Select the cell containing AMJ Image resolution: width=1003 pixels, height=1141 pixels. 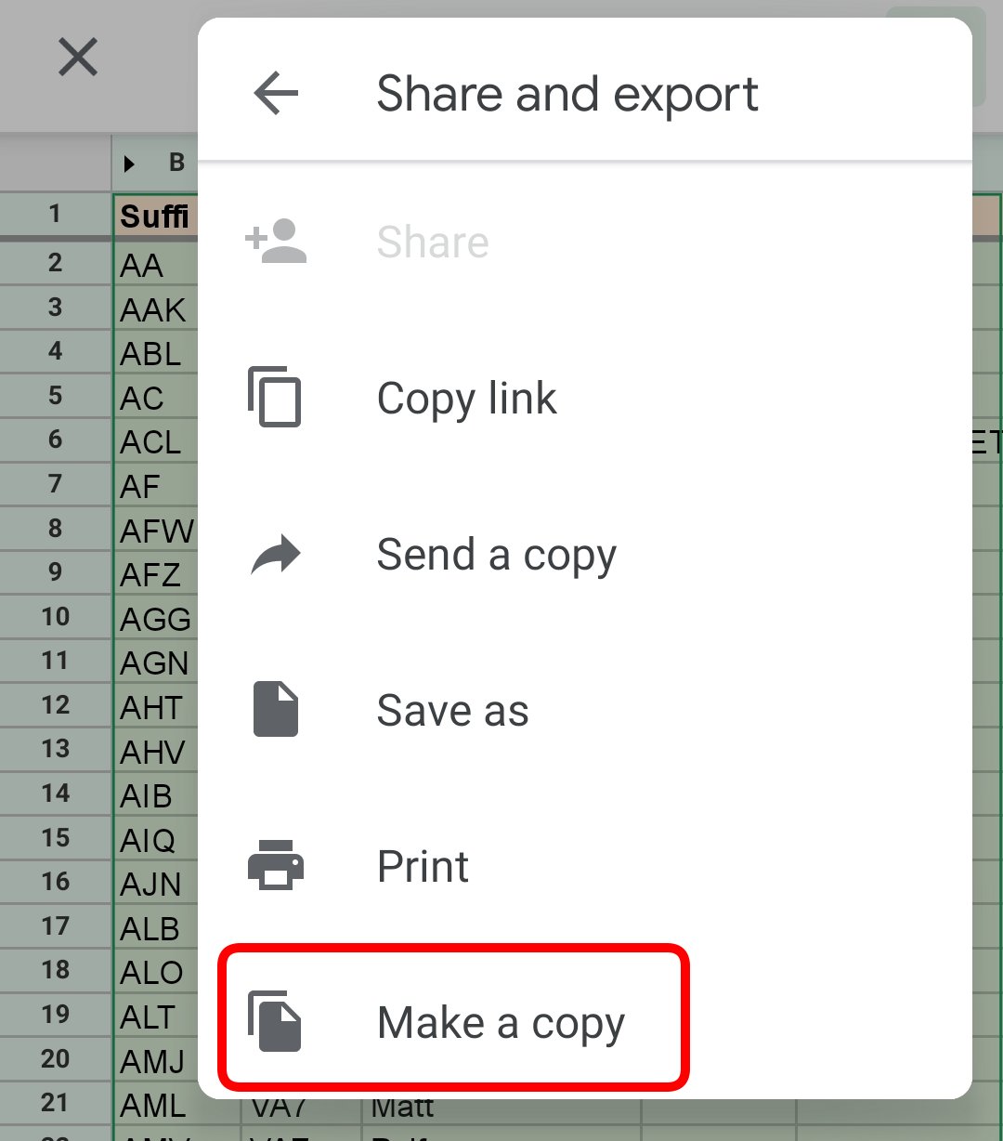155,1060
